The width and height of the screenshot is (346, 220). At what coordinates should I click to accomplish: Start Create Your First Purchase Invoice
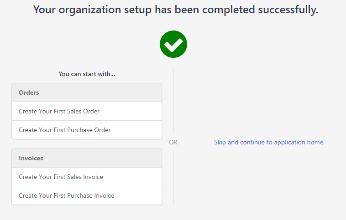87,195
